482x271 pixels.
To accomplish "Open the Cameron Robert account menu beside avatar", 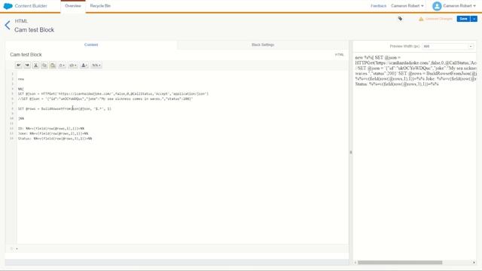I will (459, 6).
